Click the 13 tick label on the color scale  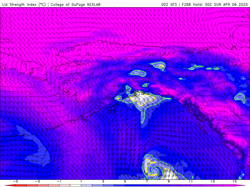212,181
